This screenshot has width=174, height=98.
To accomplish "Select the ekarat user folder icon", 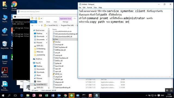I will pos(5,5).
